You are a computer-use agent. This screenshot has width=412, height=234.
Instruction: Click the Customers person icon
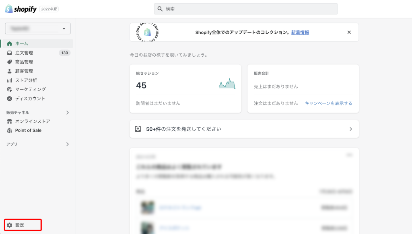(x=10, y=71)
